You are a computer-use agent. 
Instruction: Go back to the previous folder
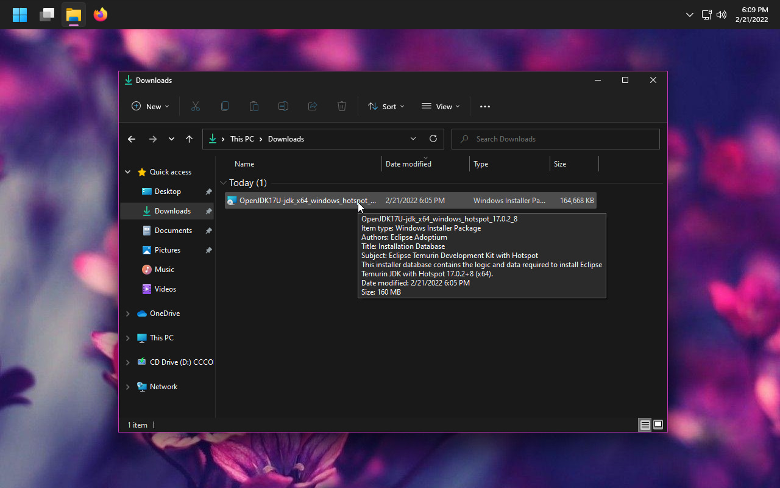pos(132,138)
